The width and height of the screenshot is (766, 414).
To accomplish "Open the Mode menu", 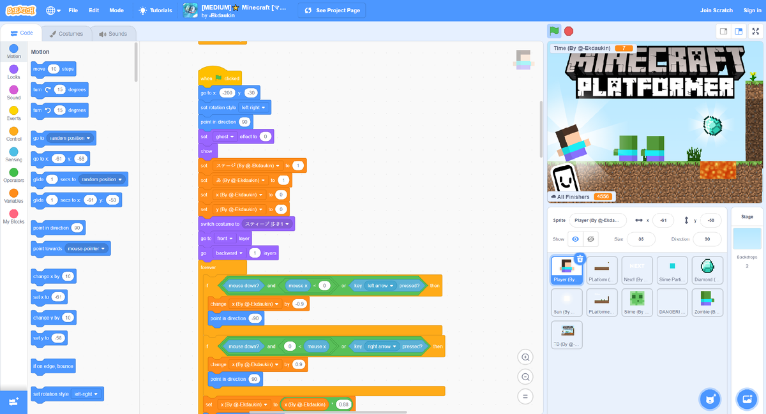I will [x=116, y=10].
